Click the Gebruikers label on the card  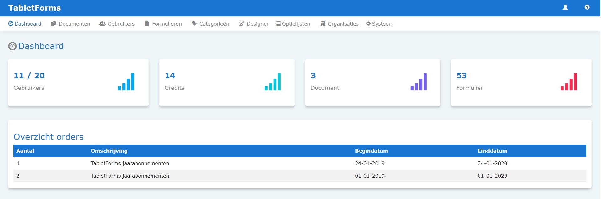[x=29, y=88]
